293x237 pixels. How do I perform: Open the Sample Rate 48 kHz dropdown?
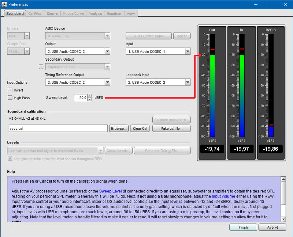27,51
